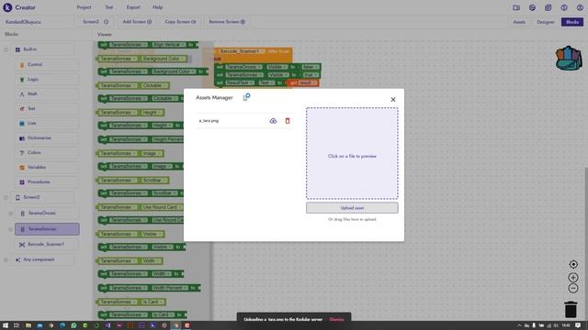Zoom in the blocks workspace
Viewport: 588px width, 330px height.
(x=573, y=278)
